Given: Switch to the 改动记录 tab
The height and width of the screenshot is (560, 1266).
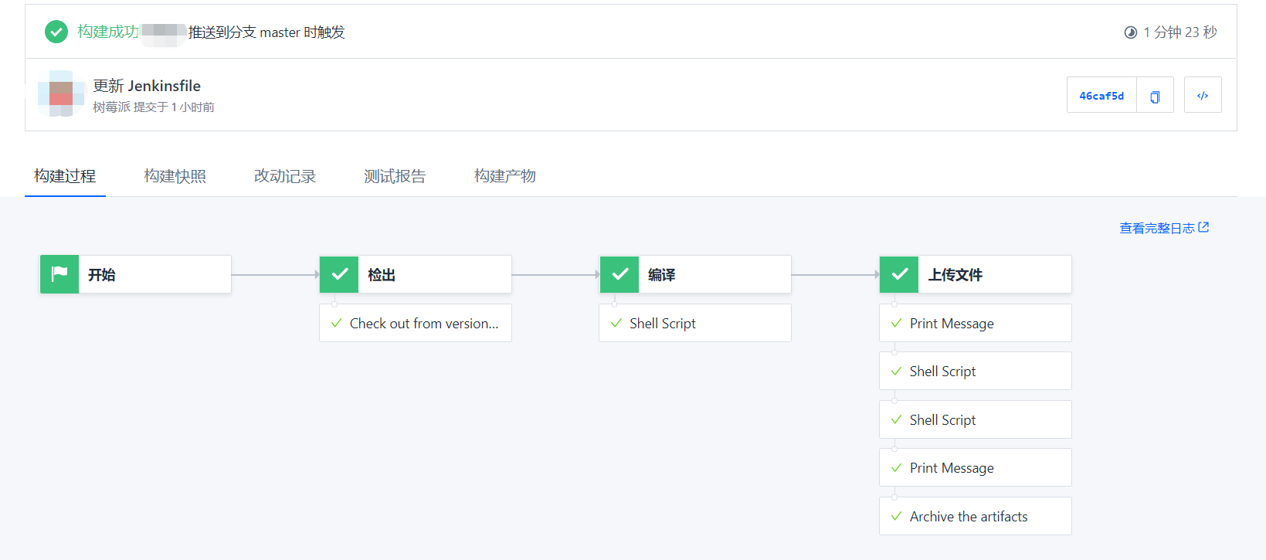Looking at the screenshot, I should click(x=285, y=176).
